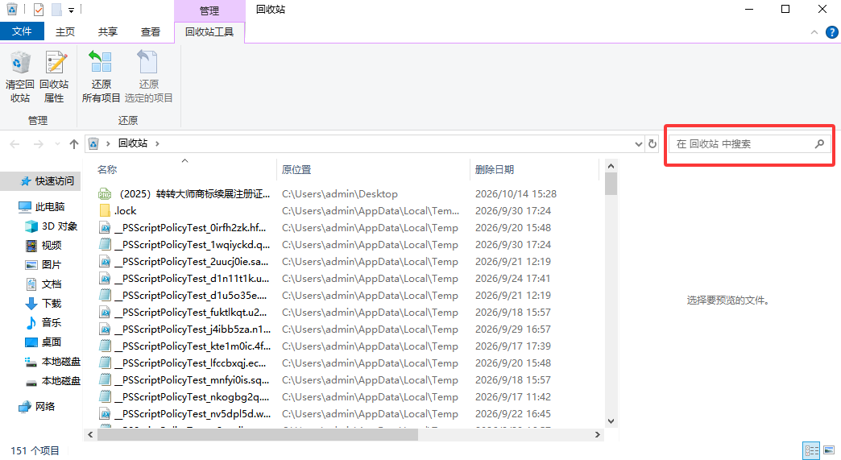Click the horizontal scrollbar left arrow
Image resolution: width=841 pixels, height=460 pixels.
coord(90,435)
